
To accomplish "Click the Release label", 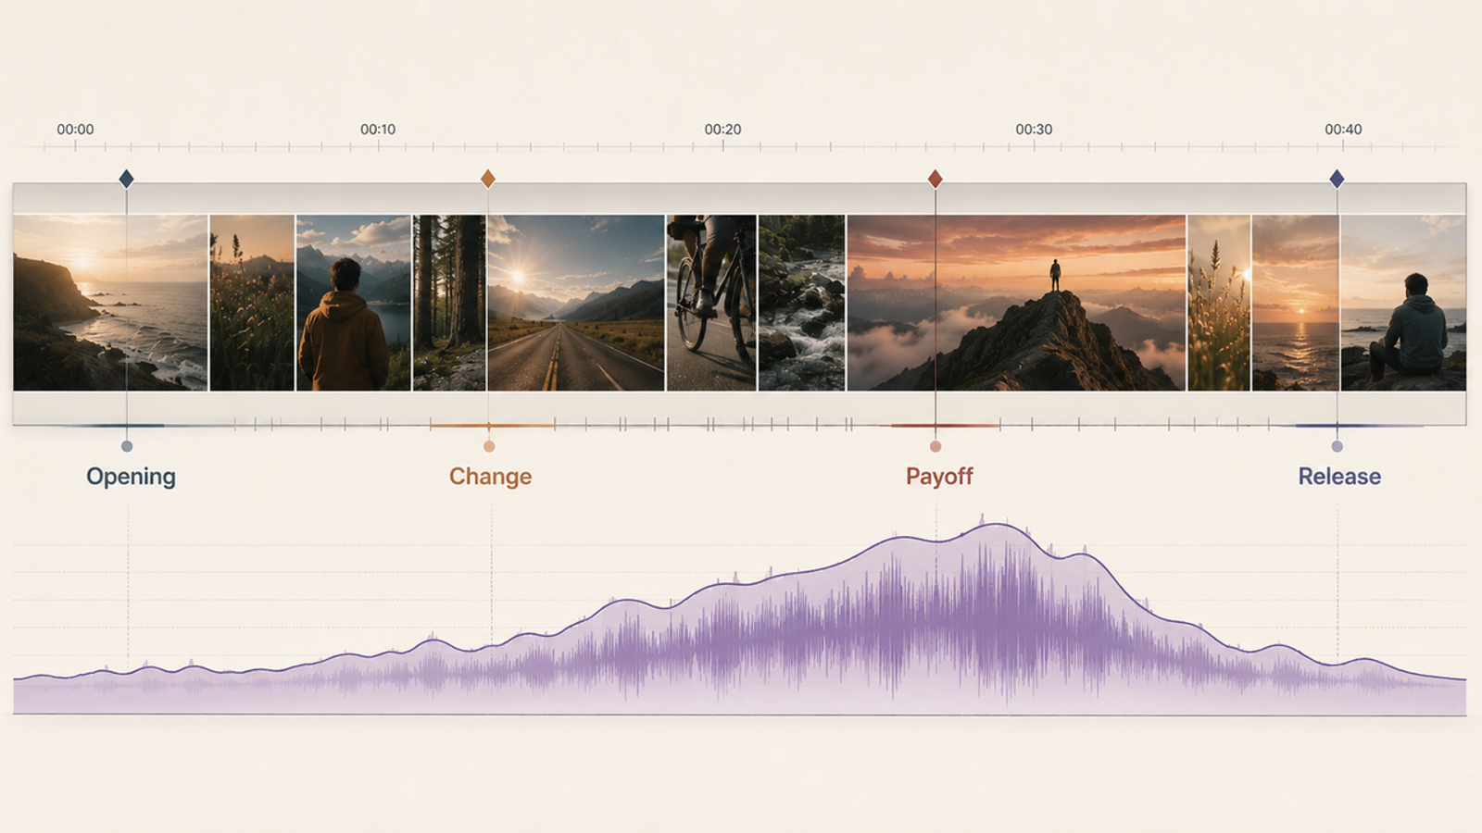I will pyautogui.click(x=1339, y=477).
